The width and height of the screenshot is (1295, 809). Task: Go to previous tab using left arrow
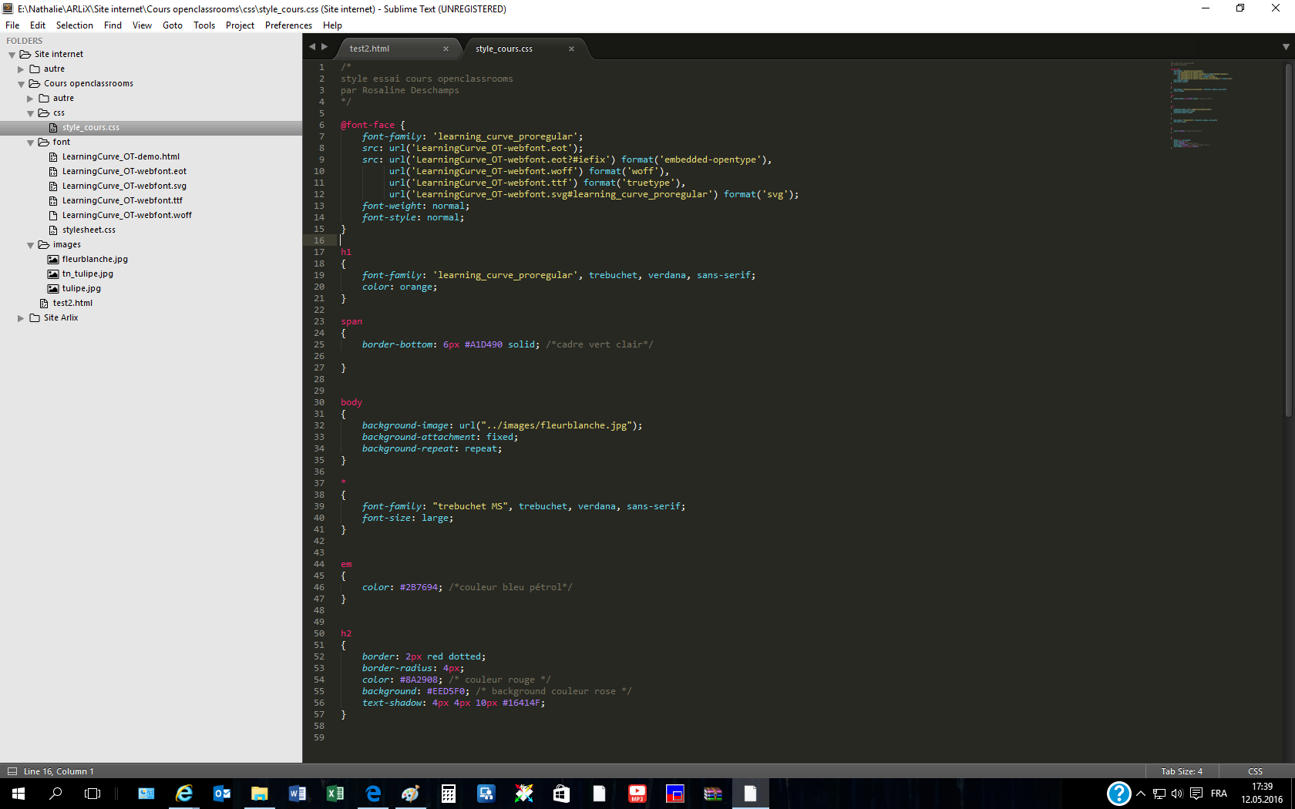(312, 47)
